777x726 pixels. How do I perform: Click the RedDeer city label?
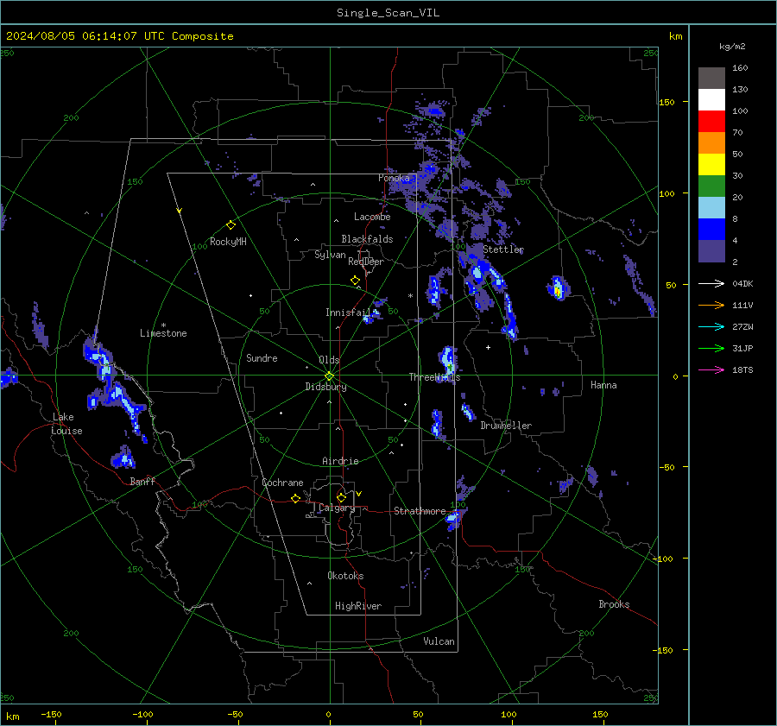point(366,262)
